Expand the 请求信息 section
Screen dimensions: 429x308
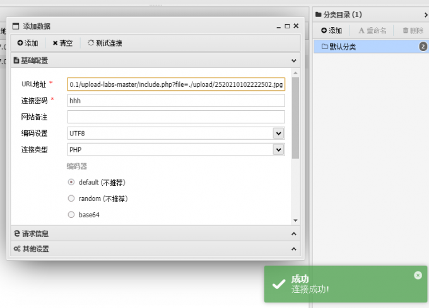tap(155, 234)
